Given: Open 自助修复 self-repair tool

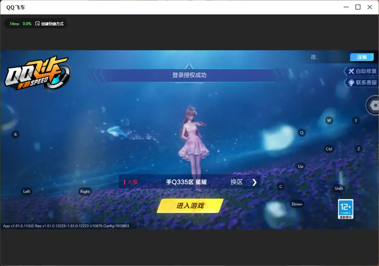Looking at the screenshot, I should 362,71.
